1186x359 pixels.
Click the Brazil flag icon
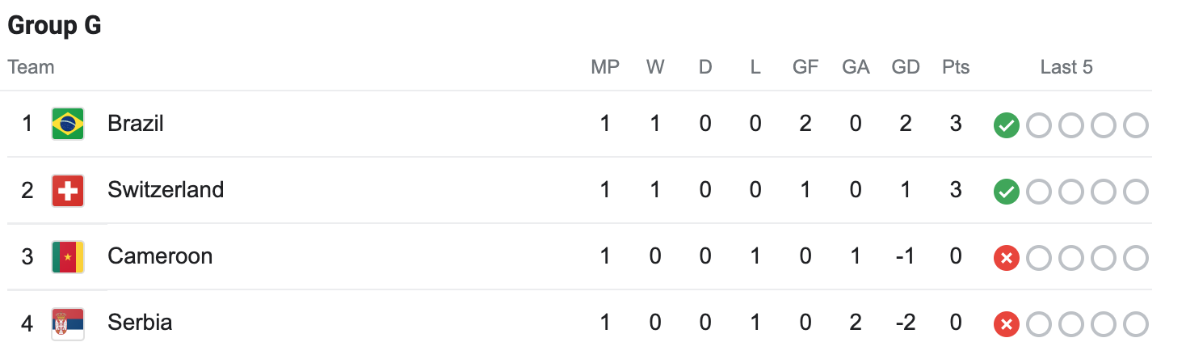coord(68,125)
